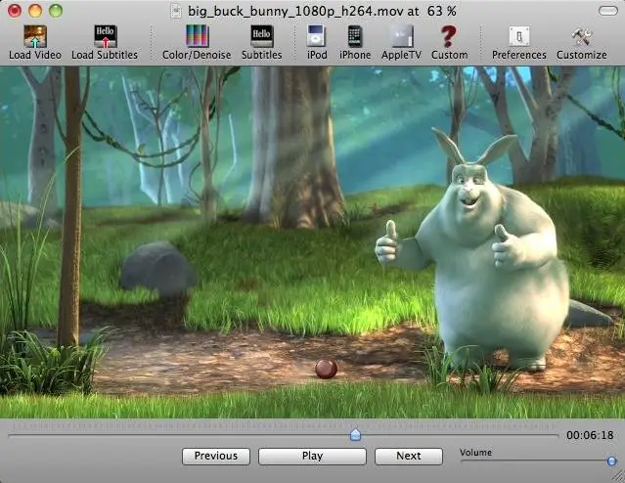
Task: Click the toolbar toggle pill button
Action: 608,11
